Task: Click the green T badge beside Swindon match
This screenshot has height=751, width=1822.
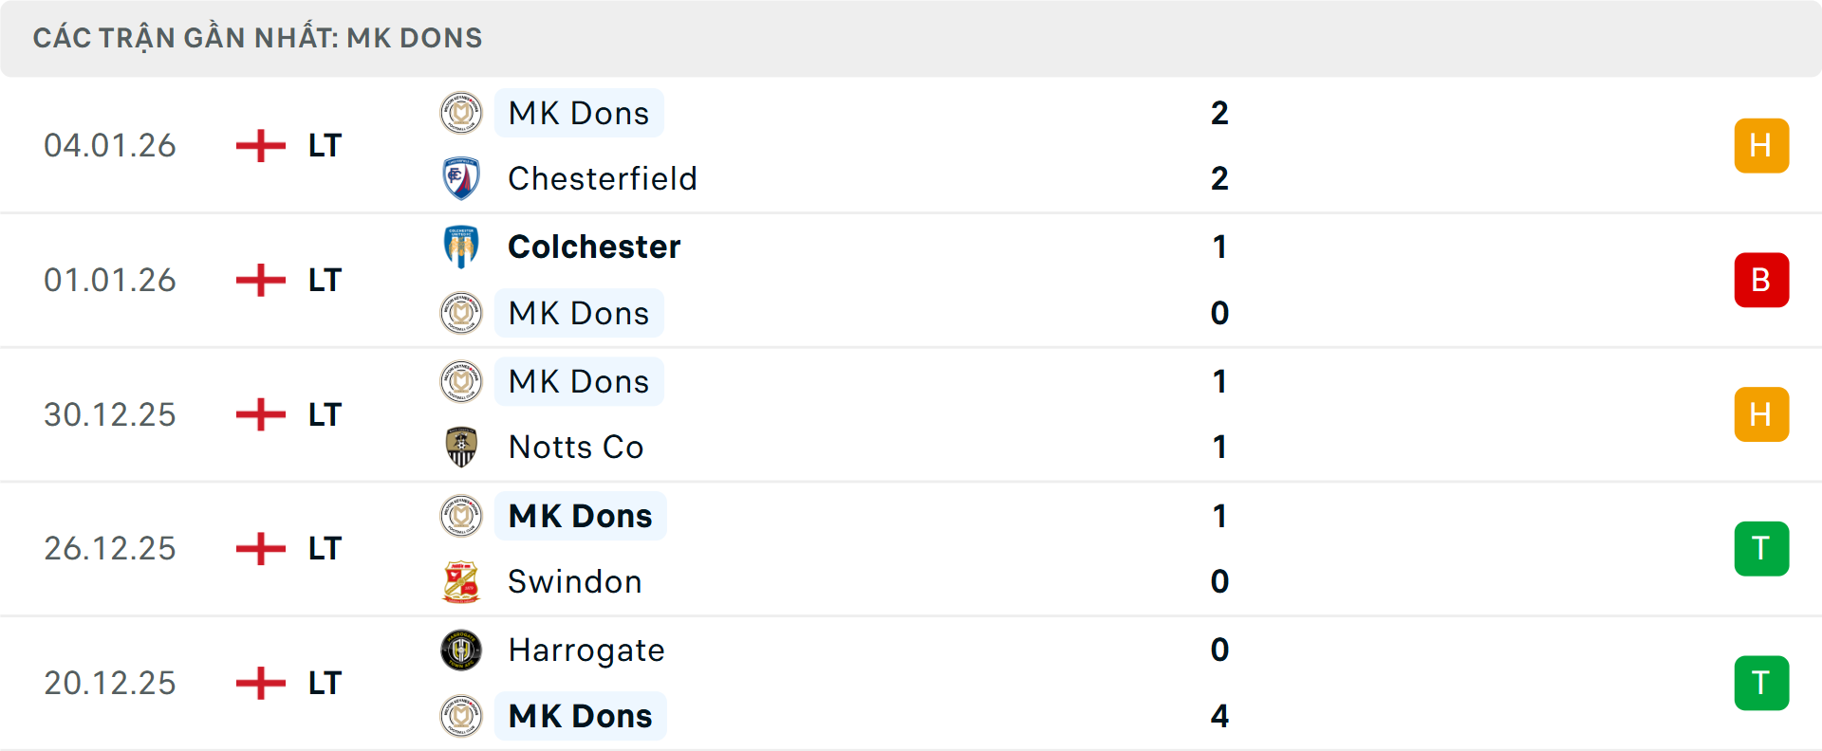Action: click(1761, 548)
